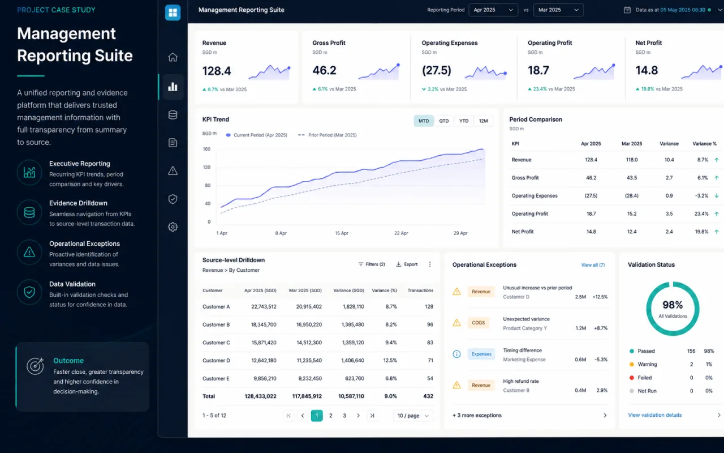Go to previous page arrow
Viewport: 724px width, 453px height.
click(303, 416)
